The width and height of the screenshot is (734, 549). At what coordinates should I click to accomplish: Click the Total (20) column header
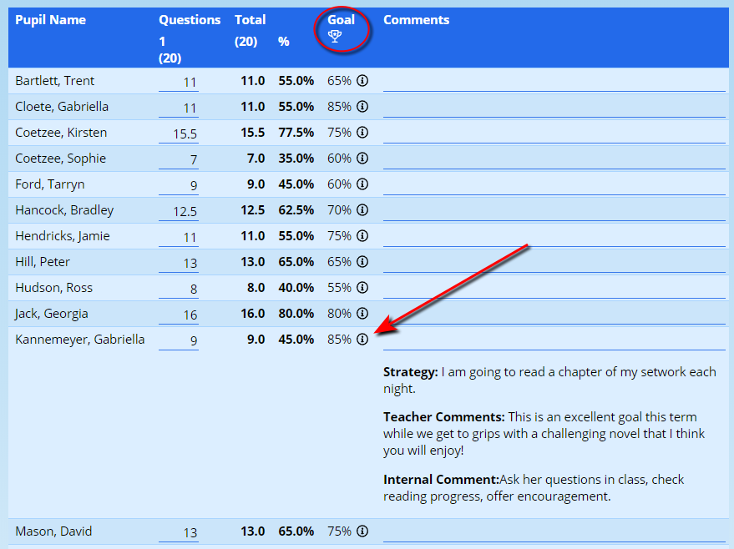point(250,20)
